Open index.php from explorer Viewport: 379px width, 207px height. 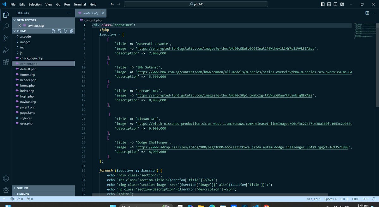pos(43,91)
